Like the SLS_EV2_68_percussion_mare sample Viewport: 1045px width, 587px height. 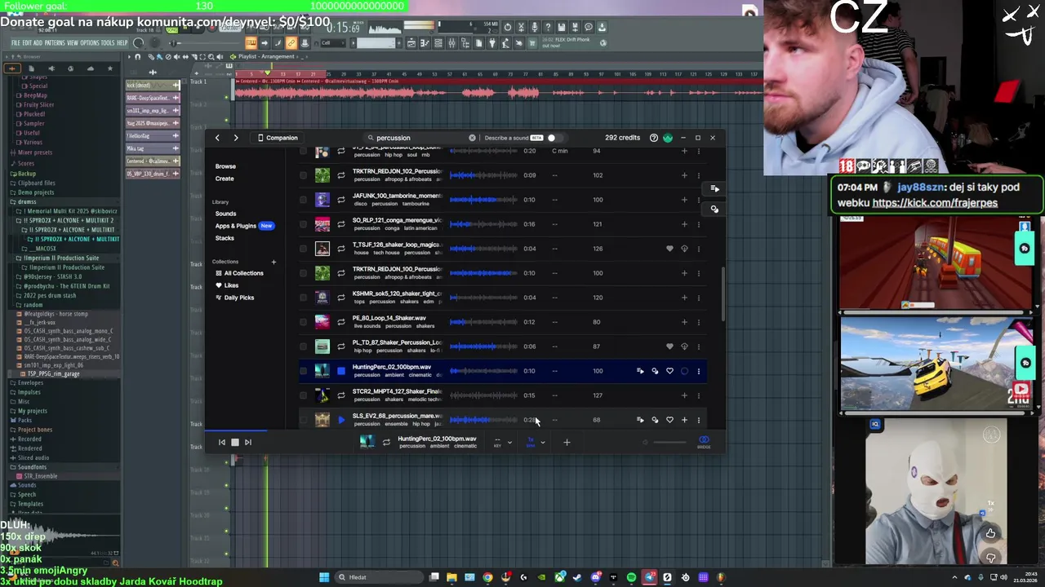[x=669, y=420]
